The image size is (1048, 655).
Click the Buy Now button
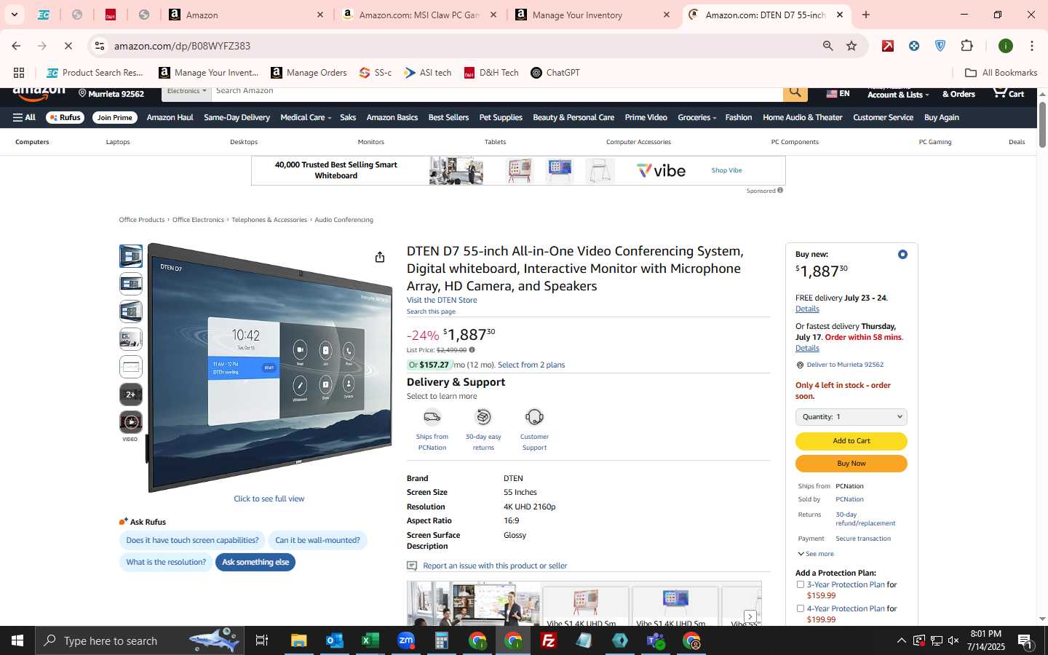[851, 464]
